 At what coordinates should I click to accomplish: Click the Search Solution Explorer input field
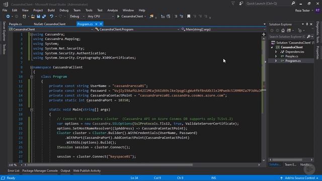pos(287,37)
